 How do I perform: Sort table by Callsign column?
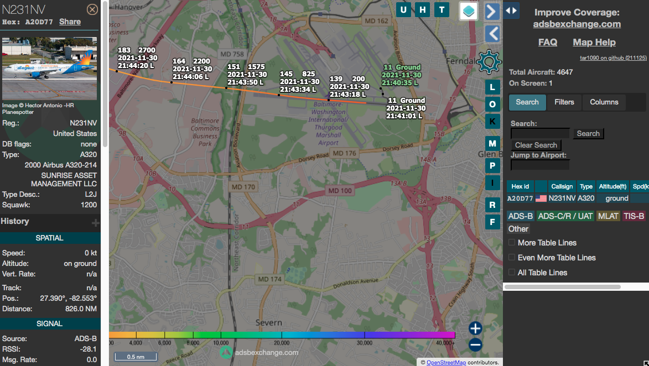[x=562, y=186]
